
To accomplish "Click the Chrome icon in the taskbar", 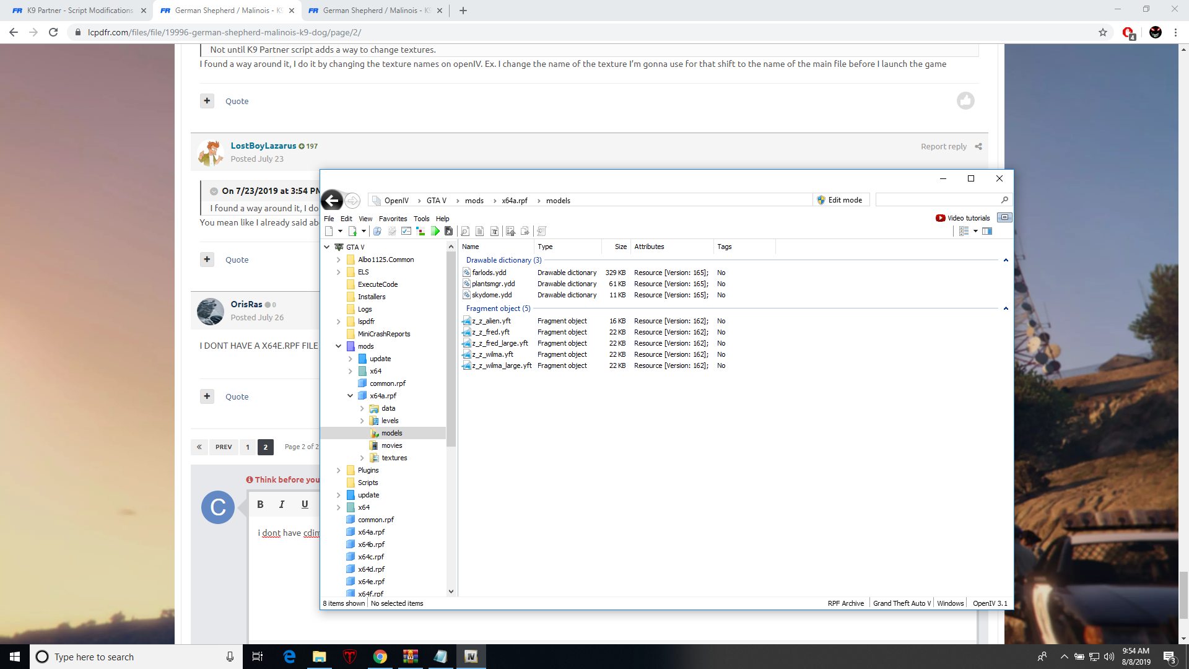I will click(380, 657).
